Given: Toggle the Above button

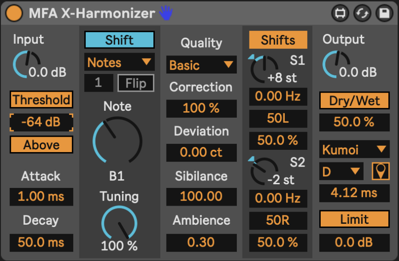Looking at the screenshot, I should pyautogui.click(x=41, y=145).
